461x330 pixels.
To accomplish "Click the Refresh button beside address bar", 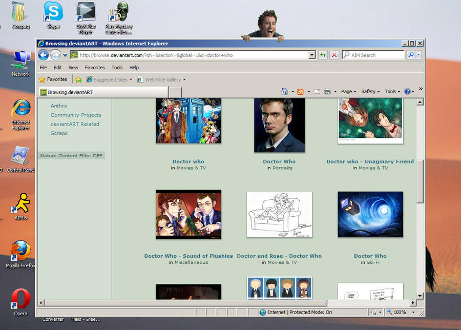I will click(323, 55).
